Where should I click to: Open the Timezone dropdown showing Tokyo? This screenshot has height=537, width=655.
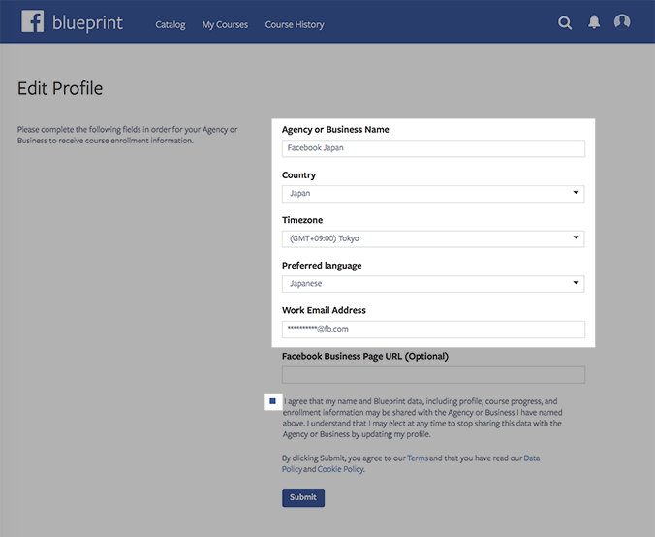pos(433,238)
